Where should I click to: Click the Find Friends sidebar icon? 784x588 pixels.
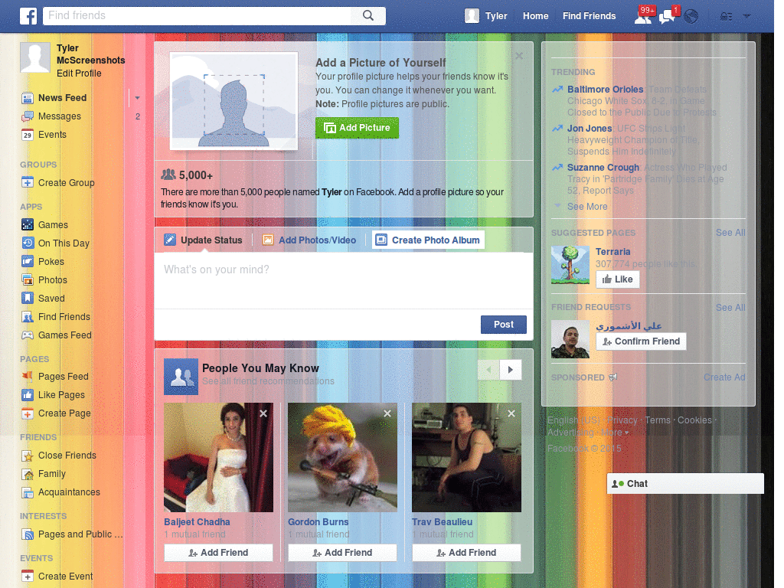28,317
